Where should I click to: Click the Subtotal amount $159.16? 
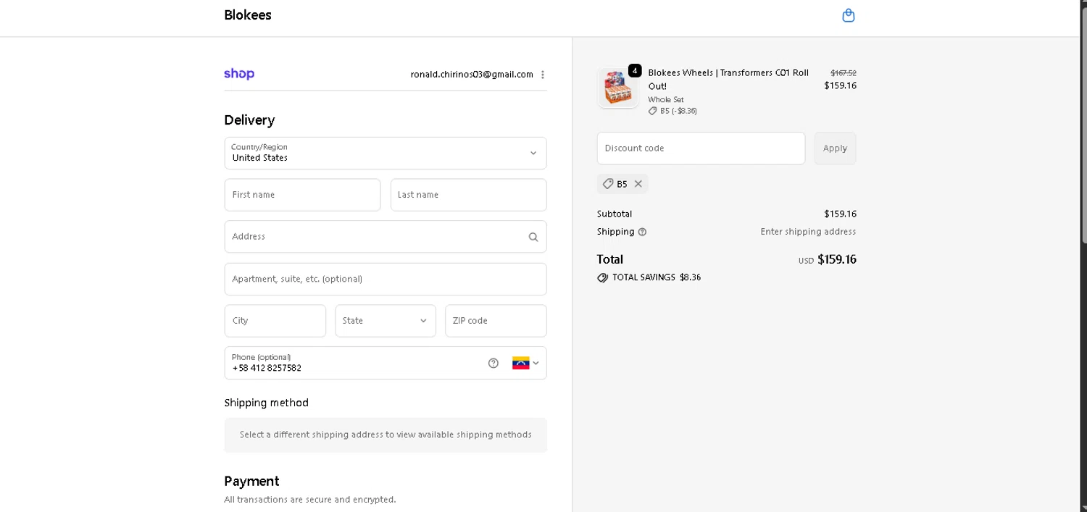(840, 214)
